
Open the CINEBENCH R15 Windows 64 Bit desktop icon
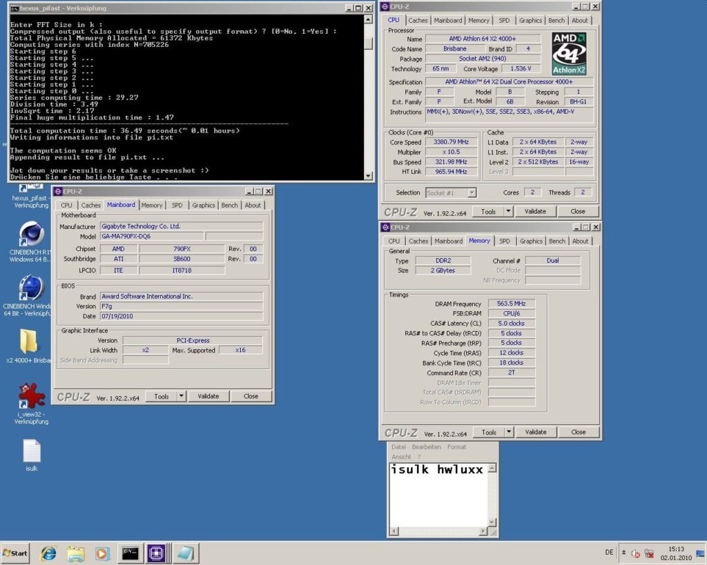tap(31, 241)
